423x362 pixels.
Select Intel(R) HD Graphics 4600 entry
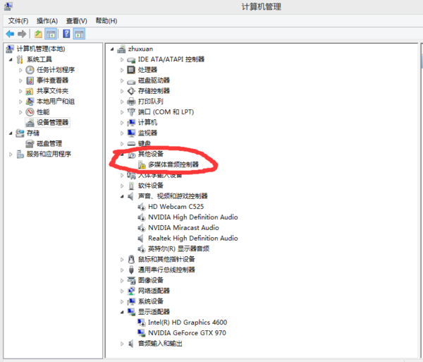pyautogui.click(x=187, y=322)
